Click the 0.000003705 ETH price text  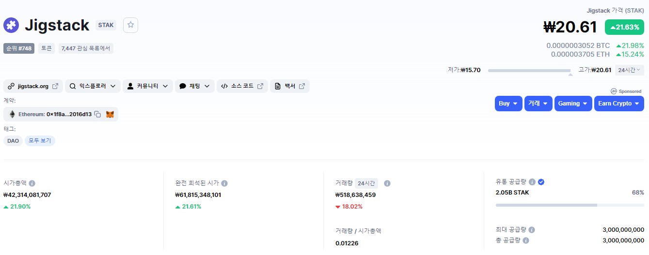581,54
